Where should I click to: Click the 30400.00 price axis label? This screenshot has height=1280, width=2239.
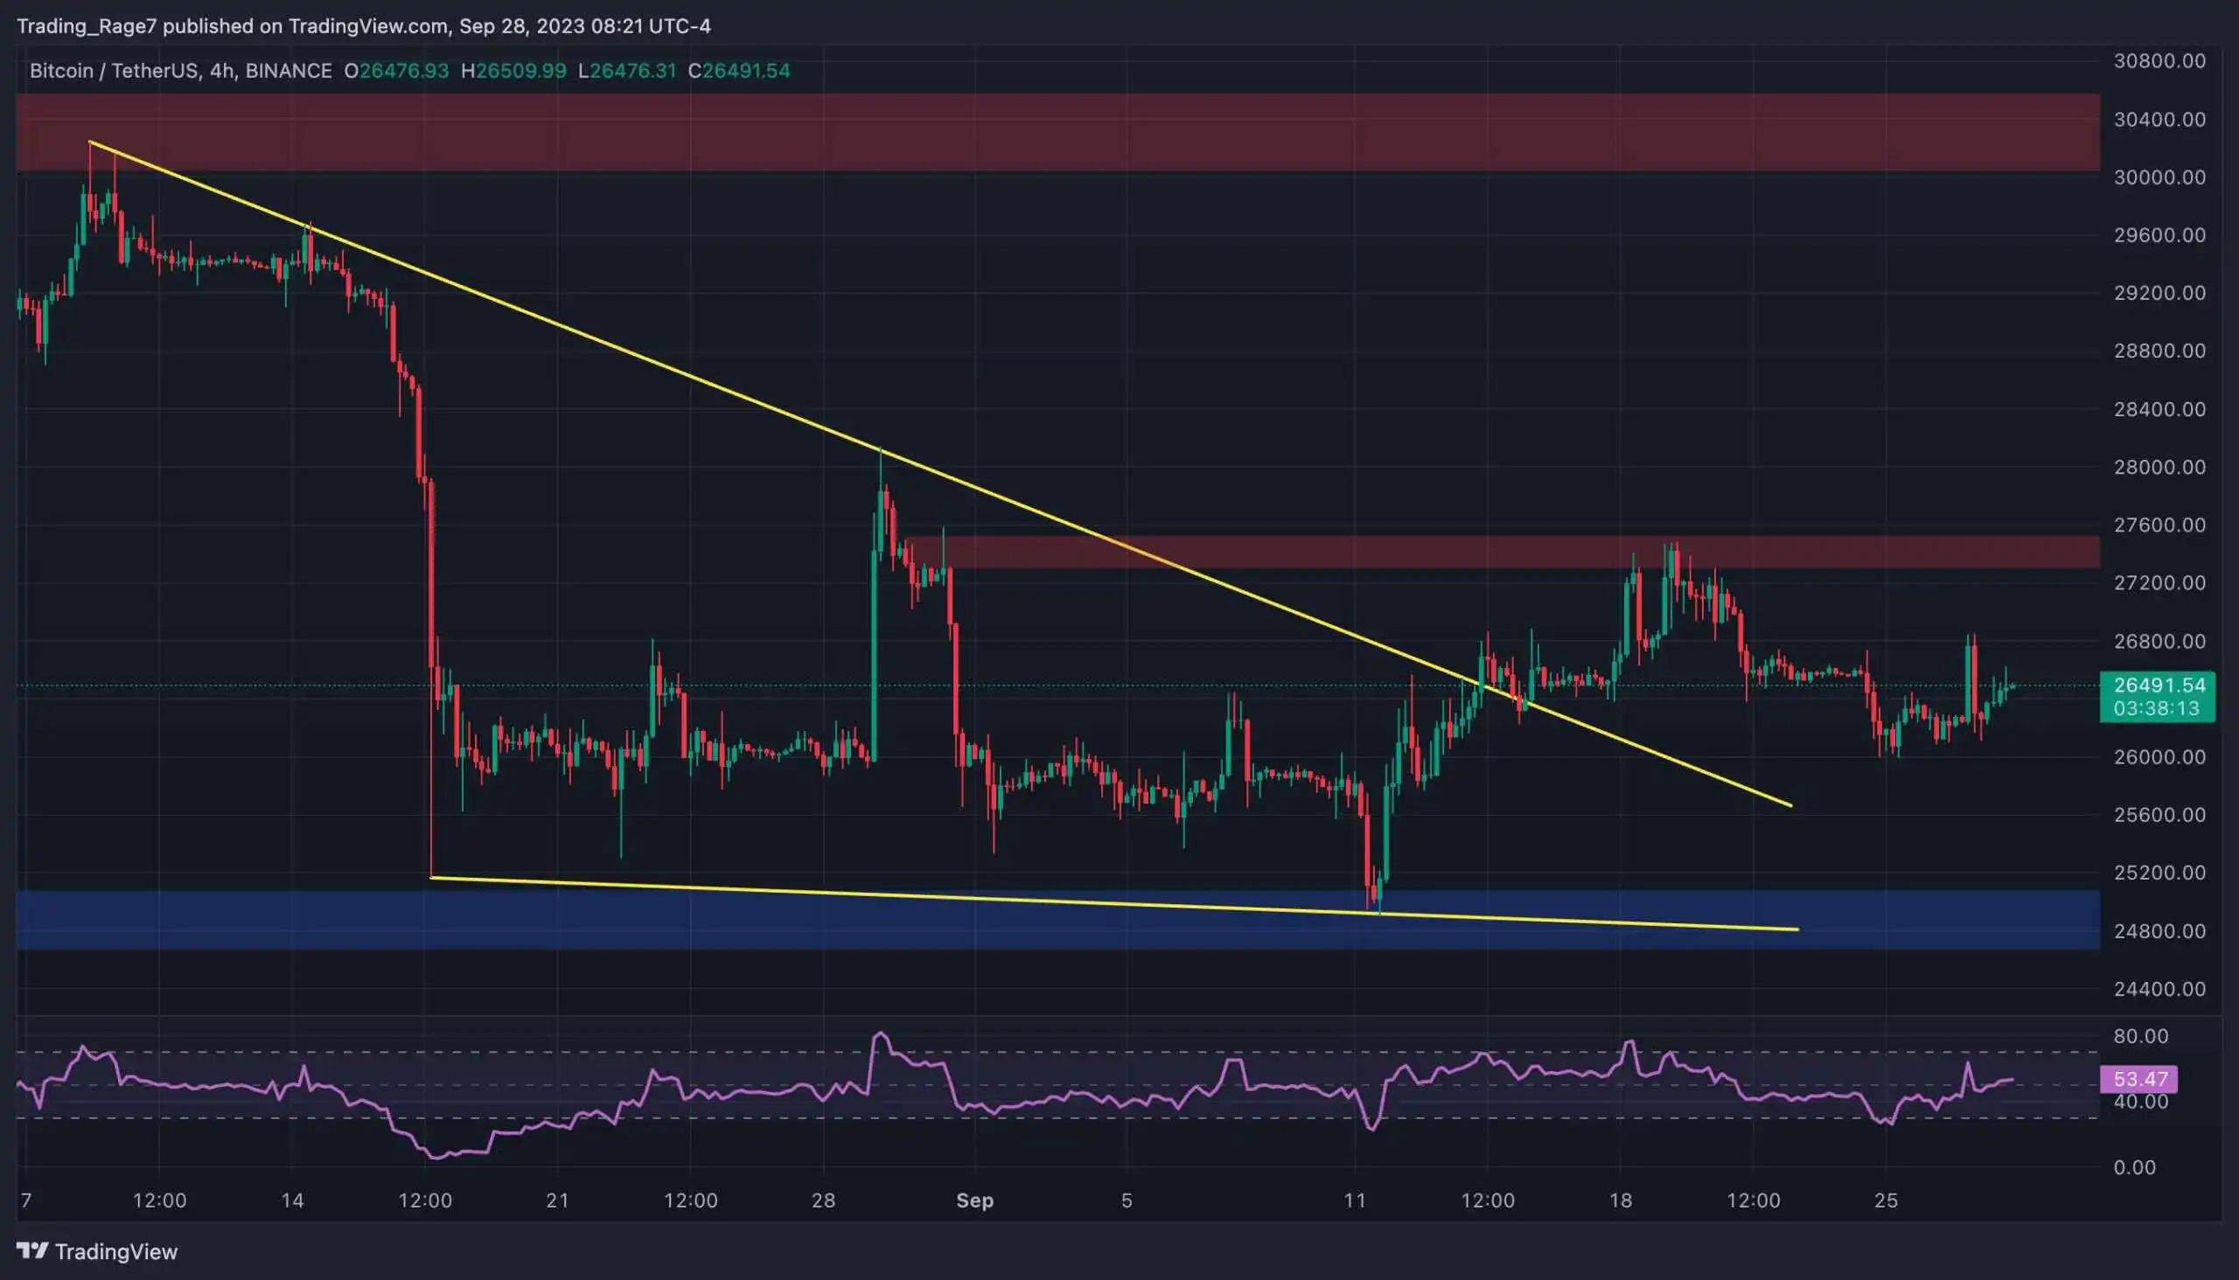pyautogui.click(x=2159, y=119)
